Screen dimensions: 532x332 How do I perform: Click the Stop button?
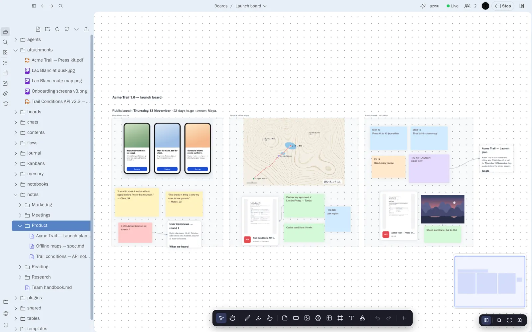click(503, 6)
